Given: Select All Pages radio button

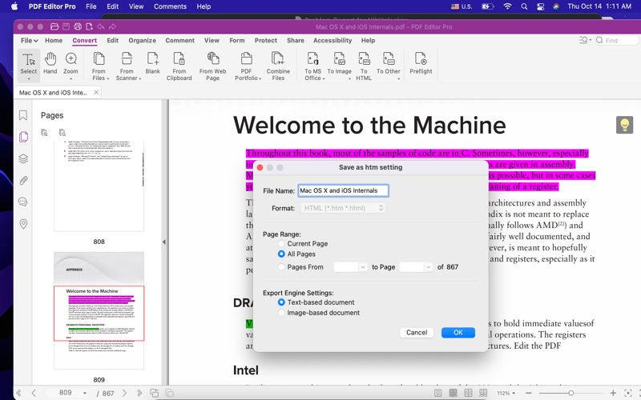Looking at the screenshot, I should [281, 254].
